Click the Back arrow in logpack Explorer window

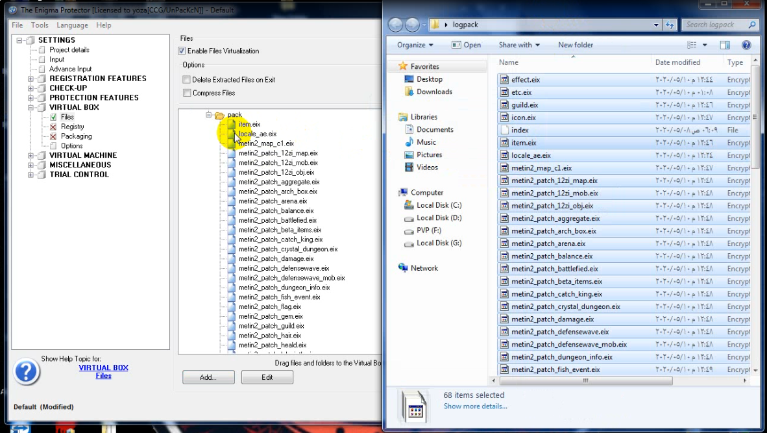point(396,25)
